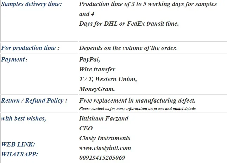Click the 'PayPal,' payment option text
Screen dimensions: 227x163
(x=89, y=59)
